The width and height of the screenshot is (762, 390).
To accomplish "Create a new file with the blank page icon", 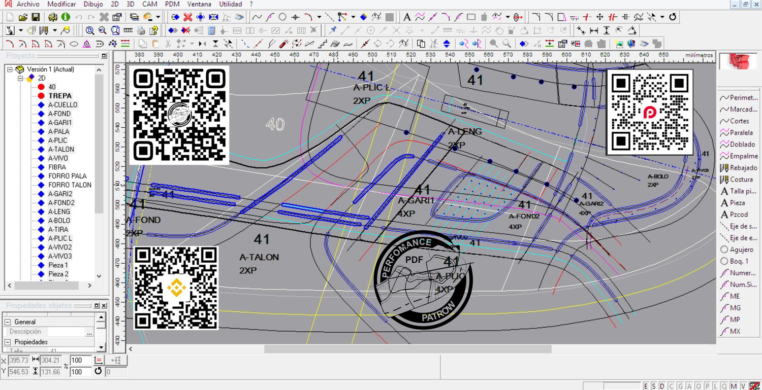I will click(11, 17).
